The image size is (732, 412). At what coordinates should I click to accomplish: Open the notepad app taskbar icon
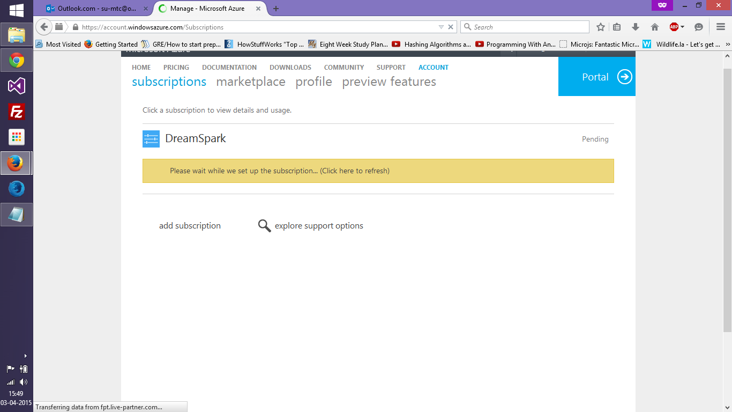(x=16, y=215)
